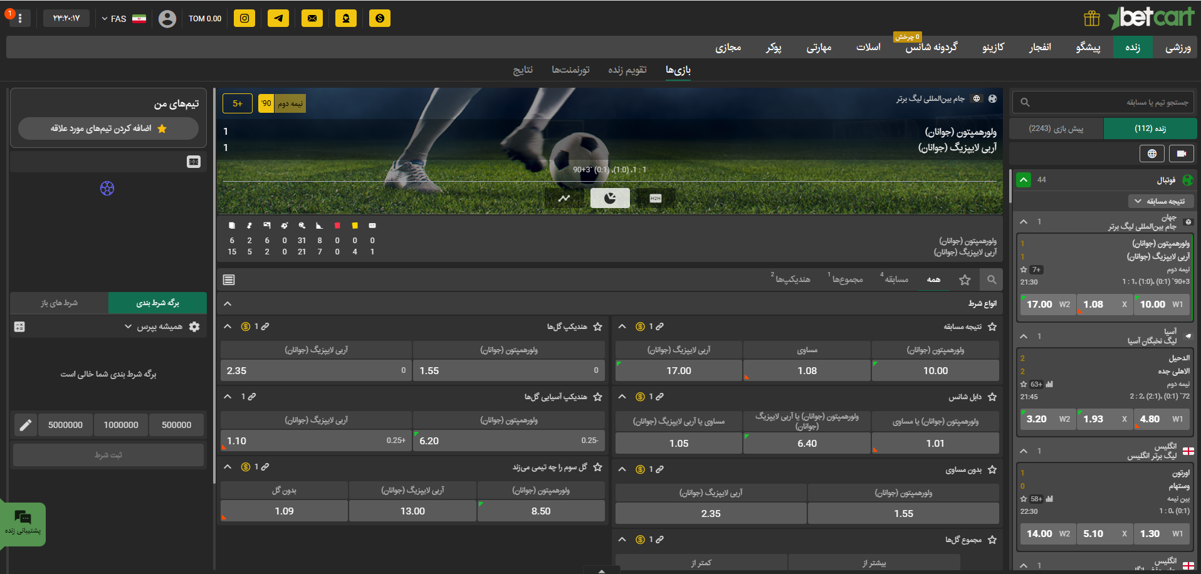Open the H2H head-to-head icon

[x=655, y=198]
